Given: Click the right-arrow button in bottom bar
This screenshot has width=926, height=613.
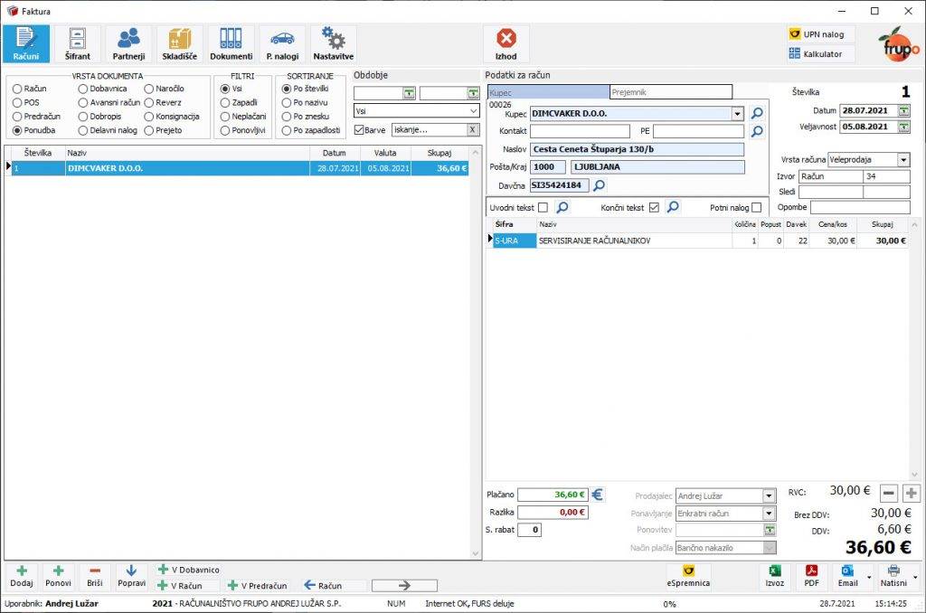Looking at the screenshot, I should pyautogui.click(x=404, y=585).
